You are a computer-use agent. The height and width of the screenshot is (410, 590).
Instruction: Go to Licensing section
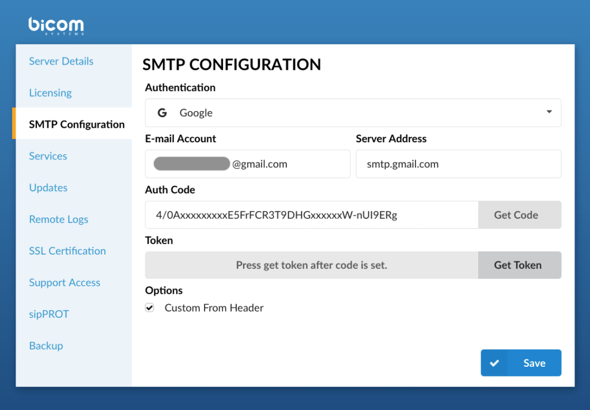click(x=51, y=93)
